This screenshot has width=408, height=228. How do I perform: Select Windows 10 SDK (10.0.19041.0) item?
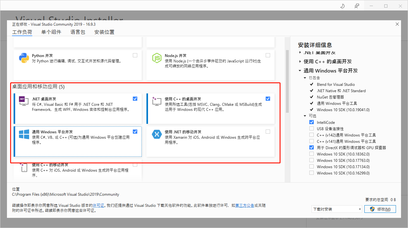tap(343, 110)
